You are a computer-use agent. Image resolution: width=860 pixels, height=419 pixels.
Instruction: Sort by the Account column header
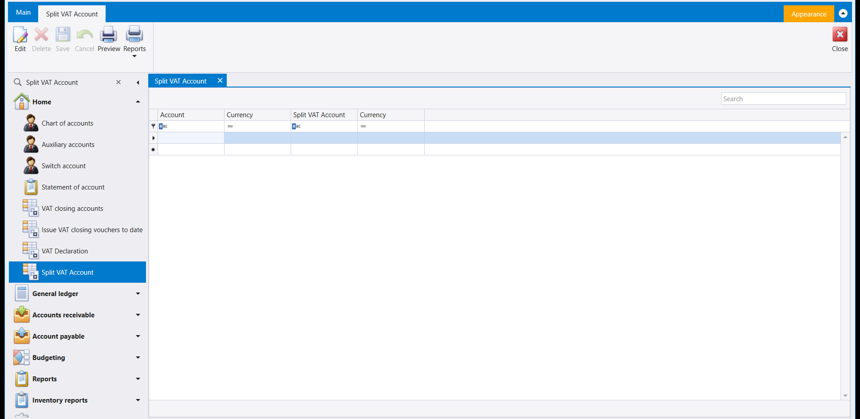tap(191, 115)
